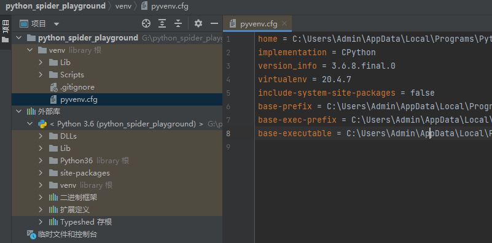Screen dimensions: 492x243
Task: Click the empty line 9 in editor
Action: (373, 147)
